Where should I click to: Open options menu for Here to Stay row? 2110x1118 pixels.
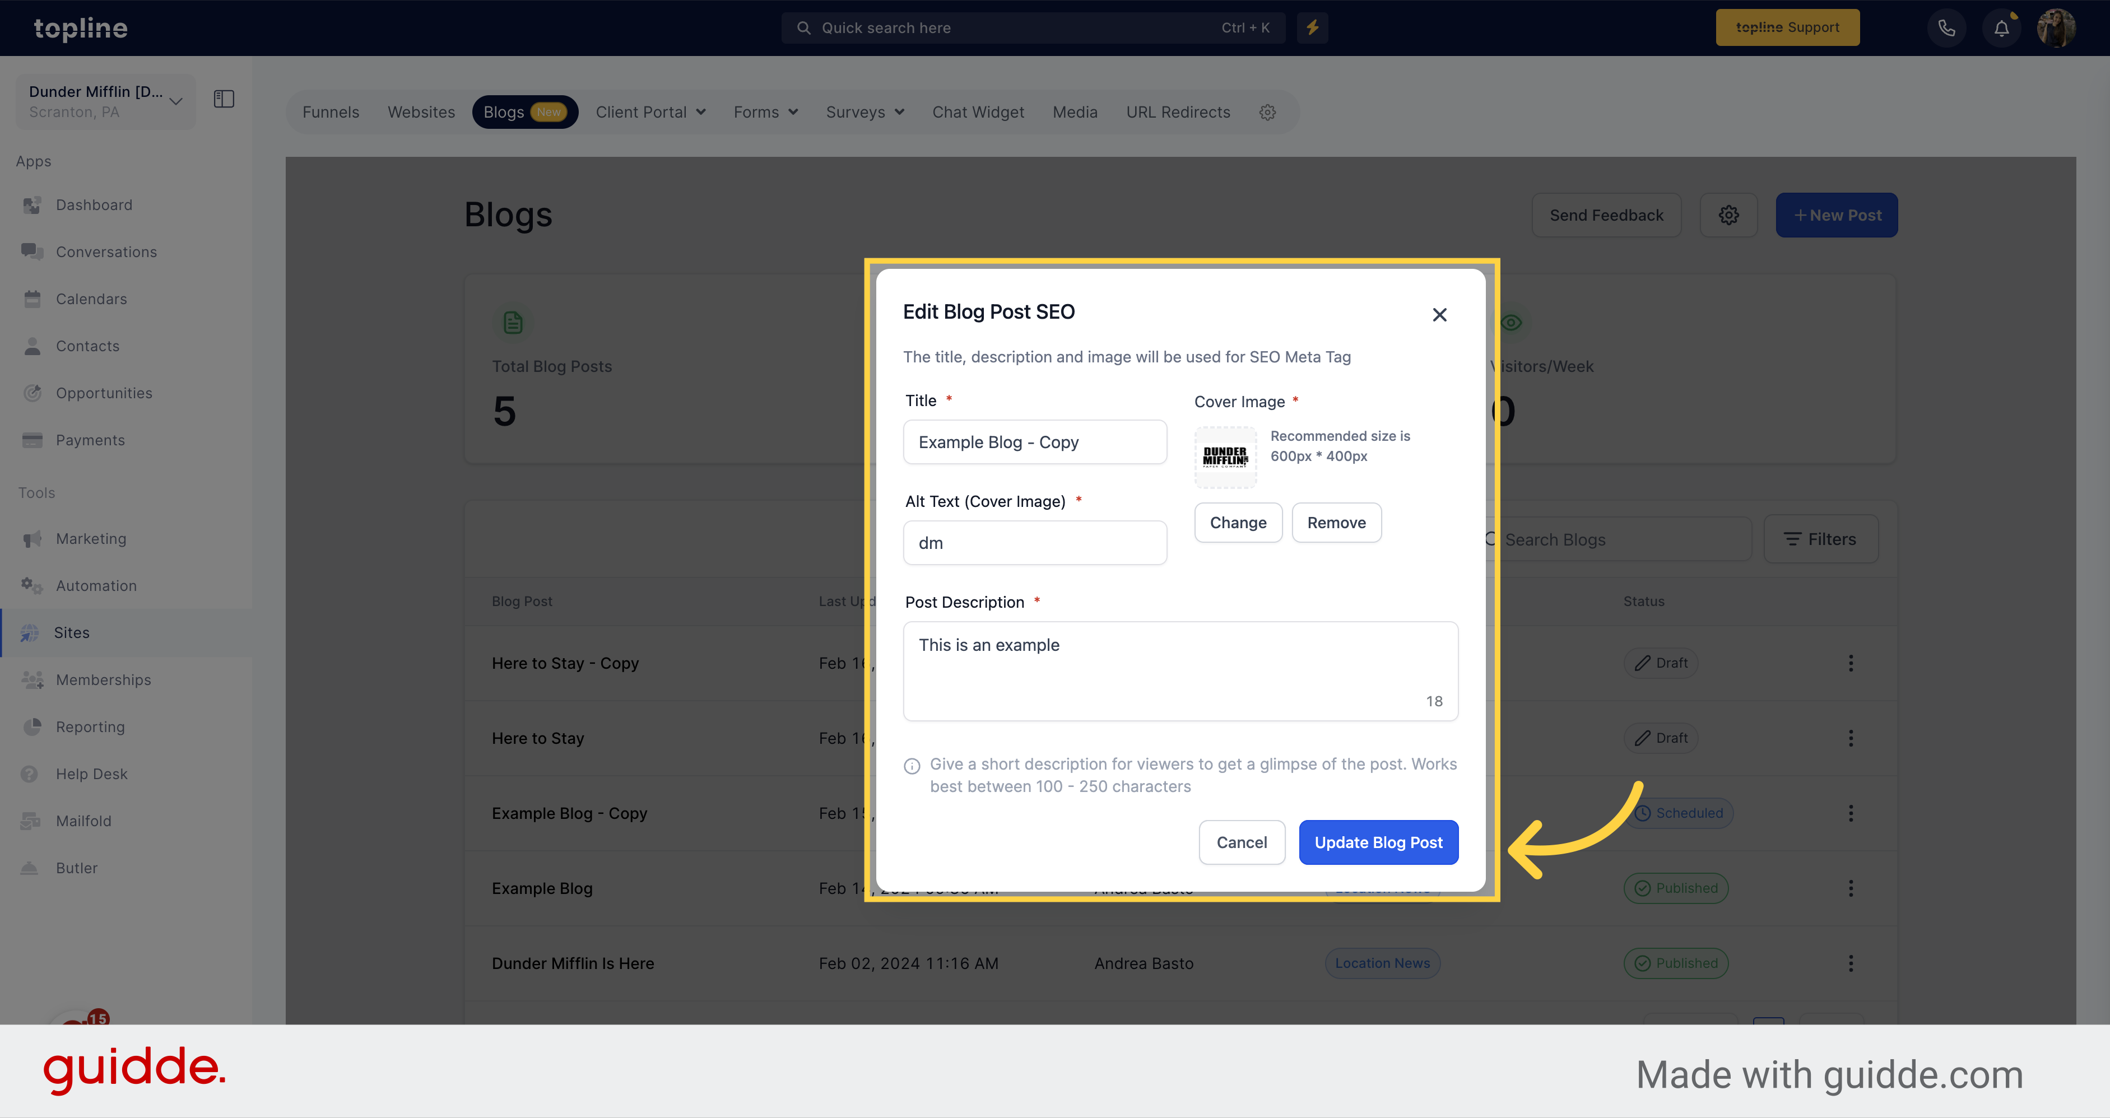click(x=1851, y=738)
